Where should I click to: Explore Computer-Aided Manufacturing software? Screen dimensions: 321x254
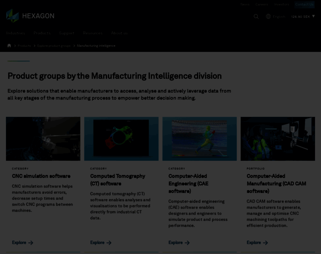[257, 243]
